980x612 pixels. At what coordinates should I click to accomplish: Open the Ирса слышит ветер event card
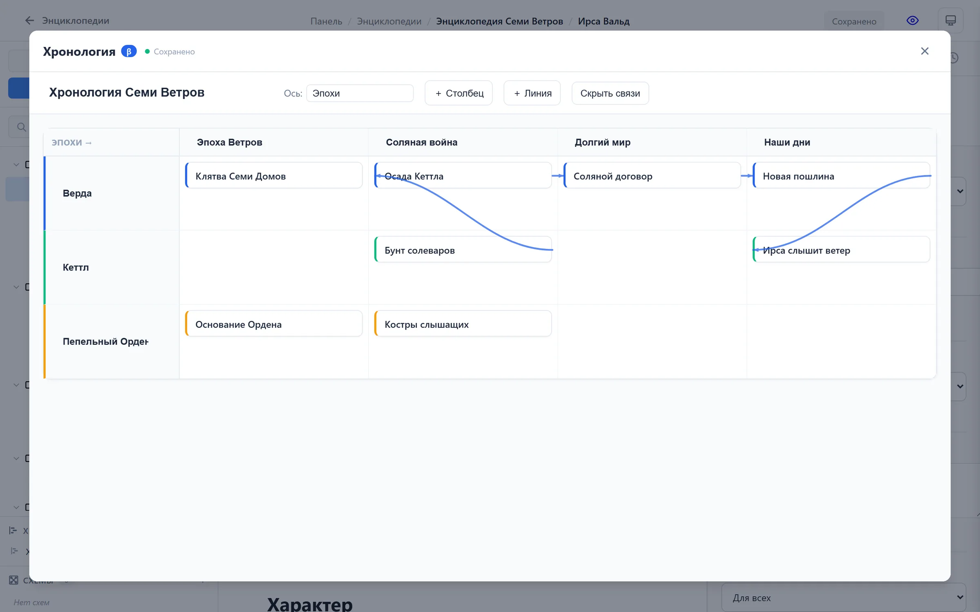pyautogui.click(x=841, y=250)
